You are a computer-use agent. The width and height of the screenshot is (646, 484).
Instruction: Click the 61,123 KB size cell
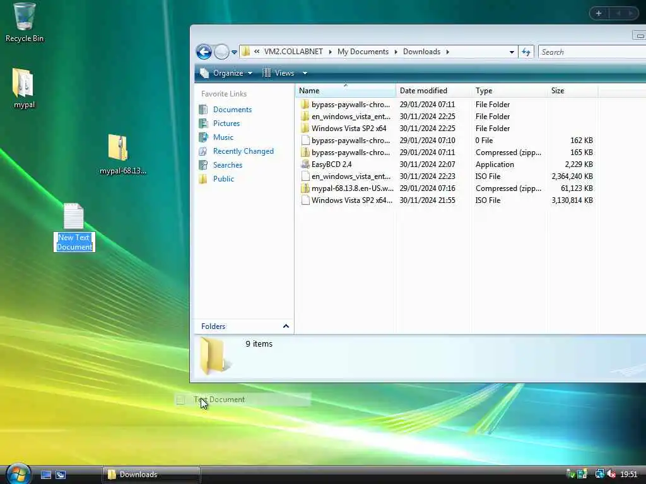point(577,188)
